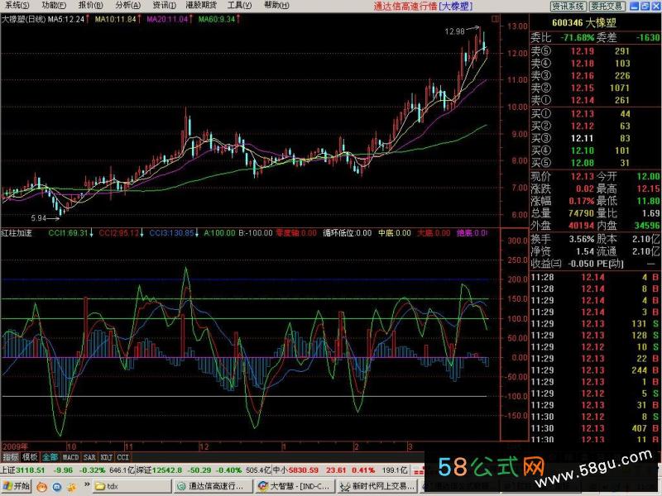Click the MA10:11.84 label
The width and height of the screenshot is (662, 496).
pos(115,19)
